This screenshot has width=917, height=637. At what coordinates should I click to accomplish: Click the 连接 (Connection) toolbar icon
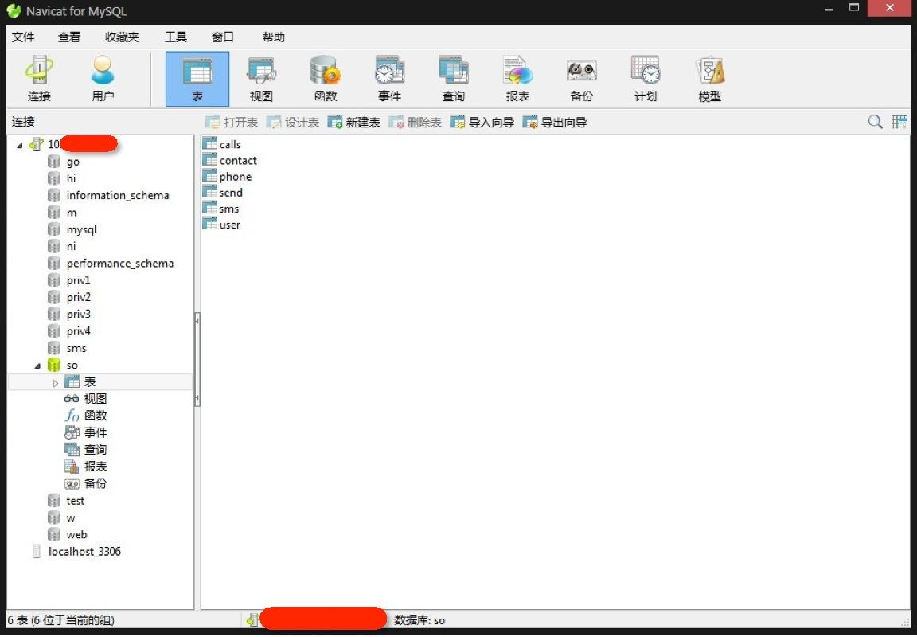[x=39, y=79]
